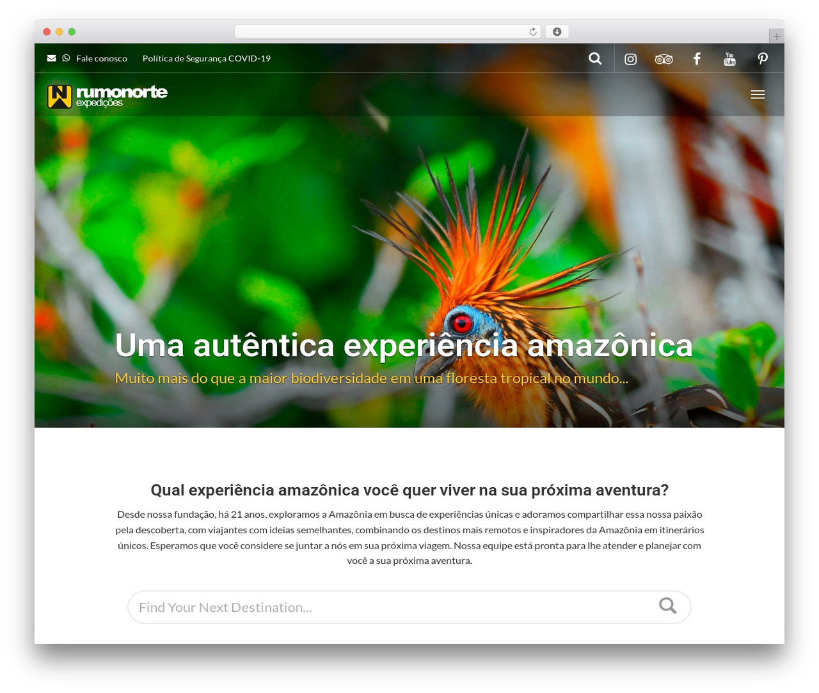Click the green maximize window button
The width and height of the screenshot is (819, 693).
(72, 32)
